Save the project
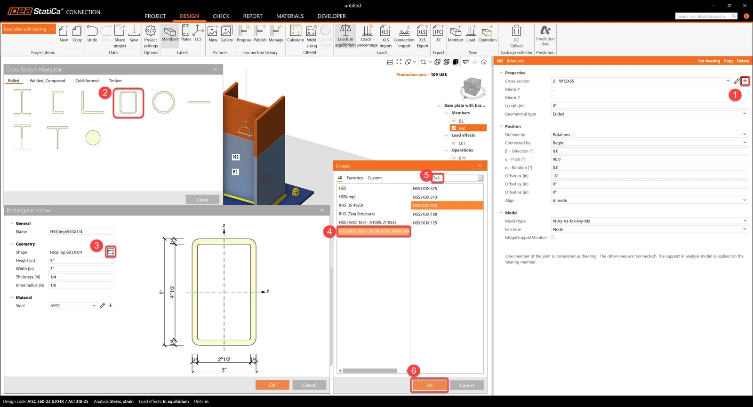 point(134,33)
